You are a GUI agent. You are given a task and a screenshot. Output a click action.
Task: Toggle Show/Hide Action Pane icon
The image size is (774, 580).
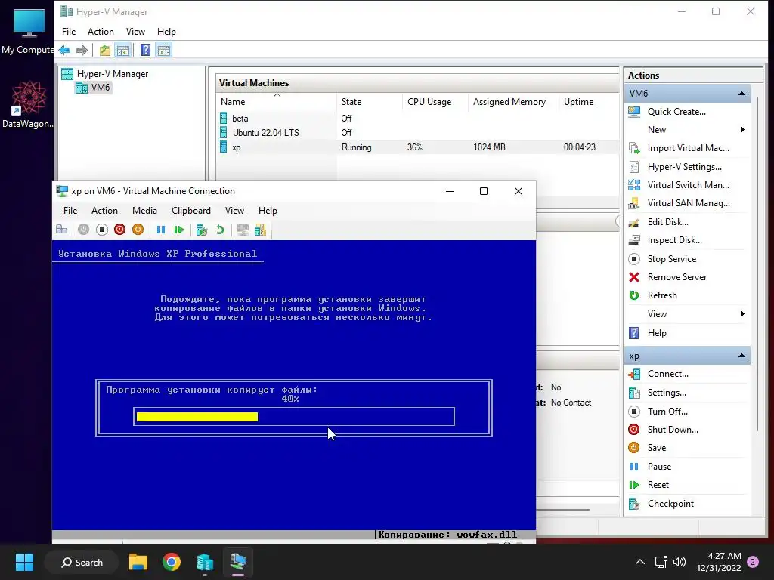tap(164, 51)
